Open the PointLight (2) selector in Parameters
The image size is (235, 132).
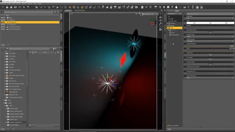(174, 14)
